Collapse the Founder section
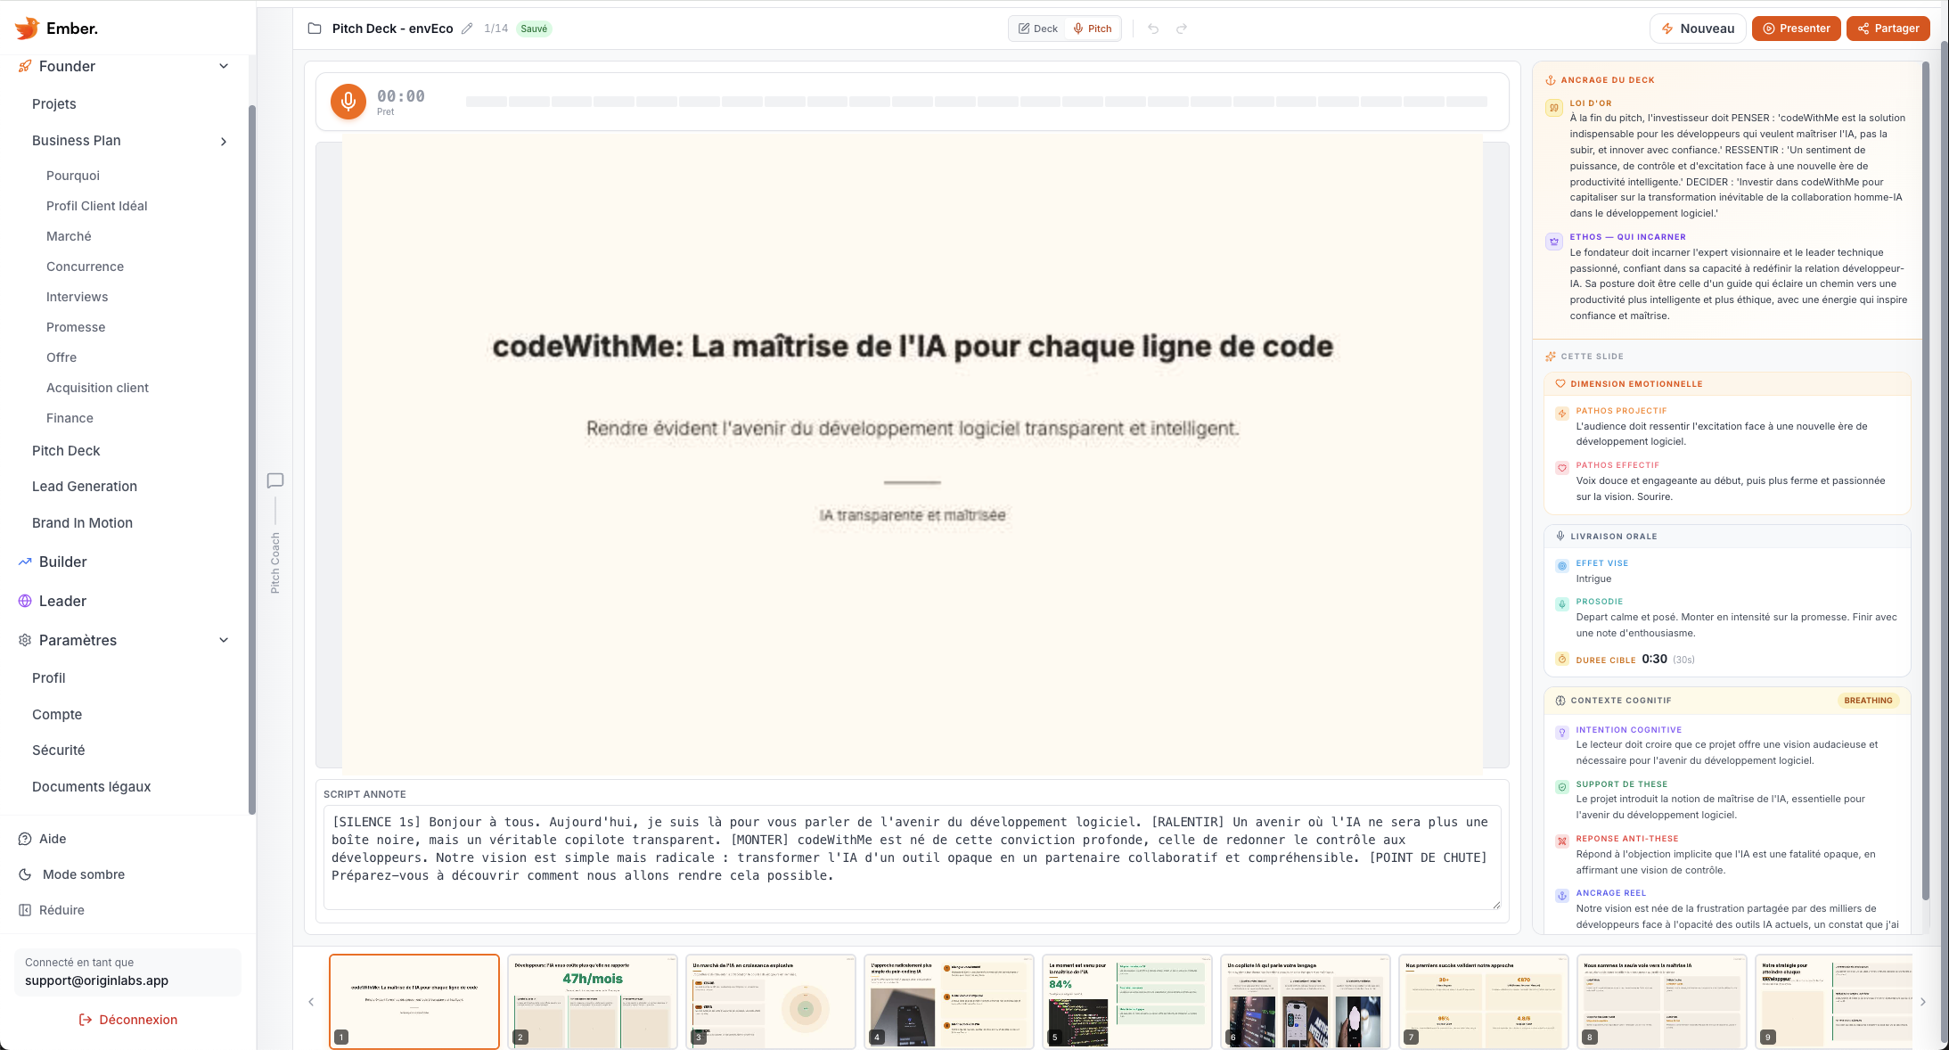1949x1050 pixels. (x=222, y=65)
